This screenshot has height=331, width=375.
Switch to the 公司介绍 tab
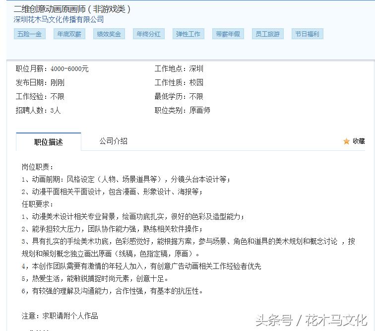(114, 141)
